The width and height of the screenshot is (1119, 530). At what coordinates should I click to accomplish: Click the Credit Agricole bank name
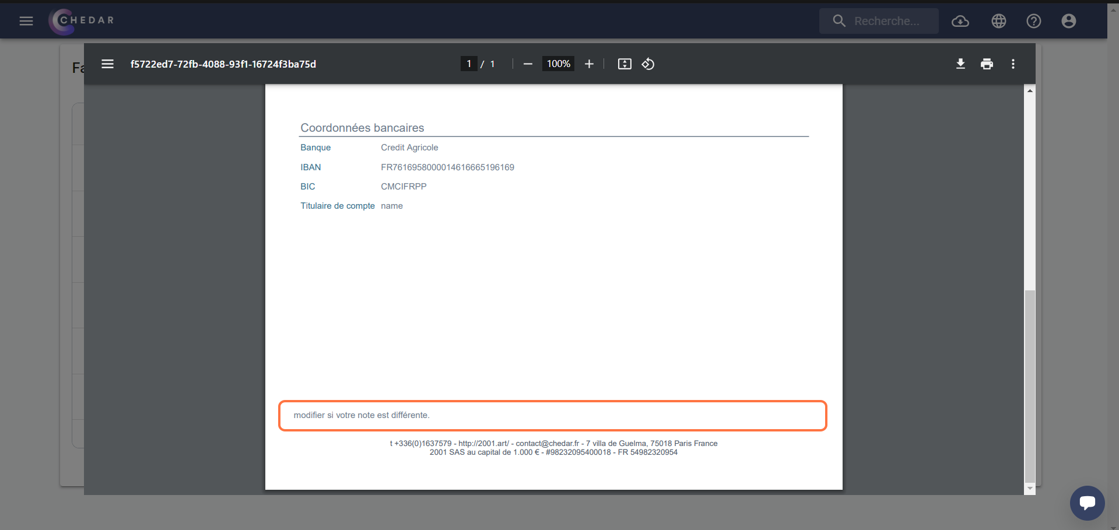[409, 148]
